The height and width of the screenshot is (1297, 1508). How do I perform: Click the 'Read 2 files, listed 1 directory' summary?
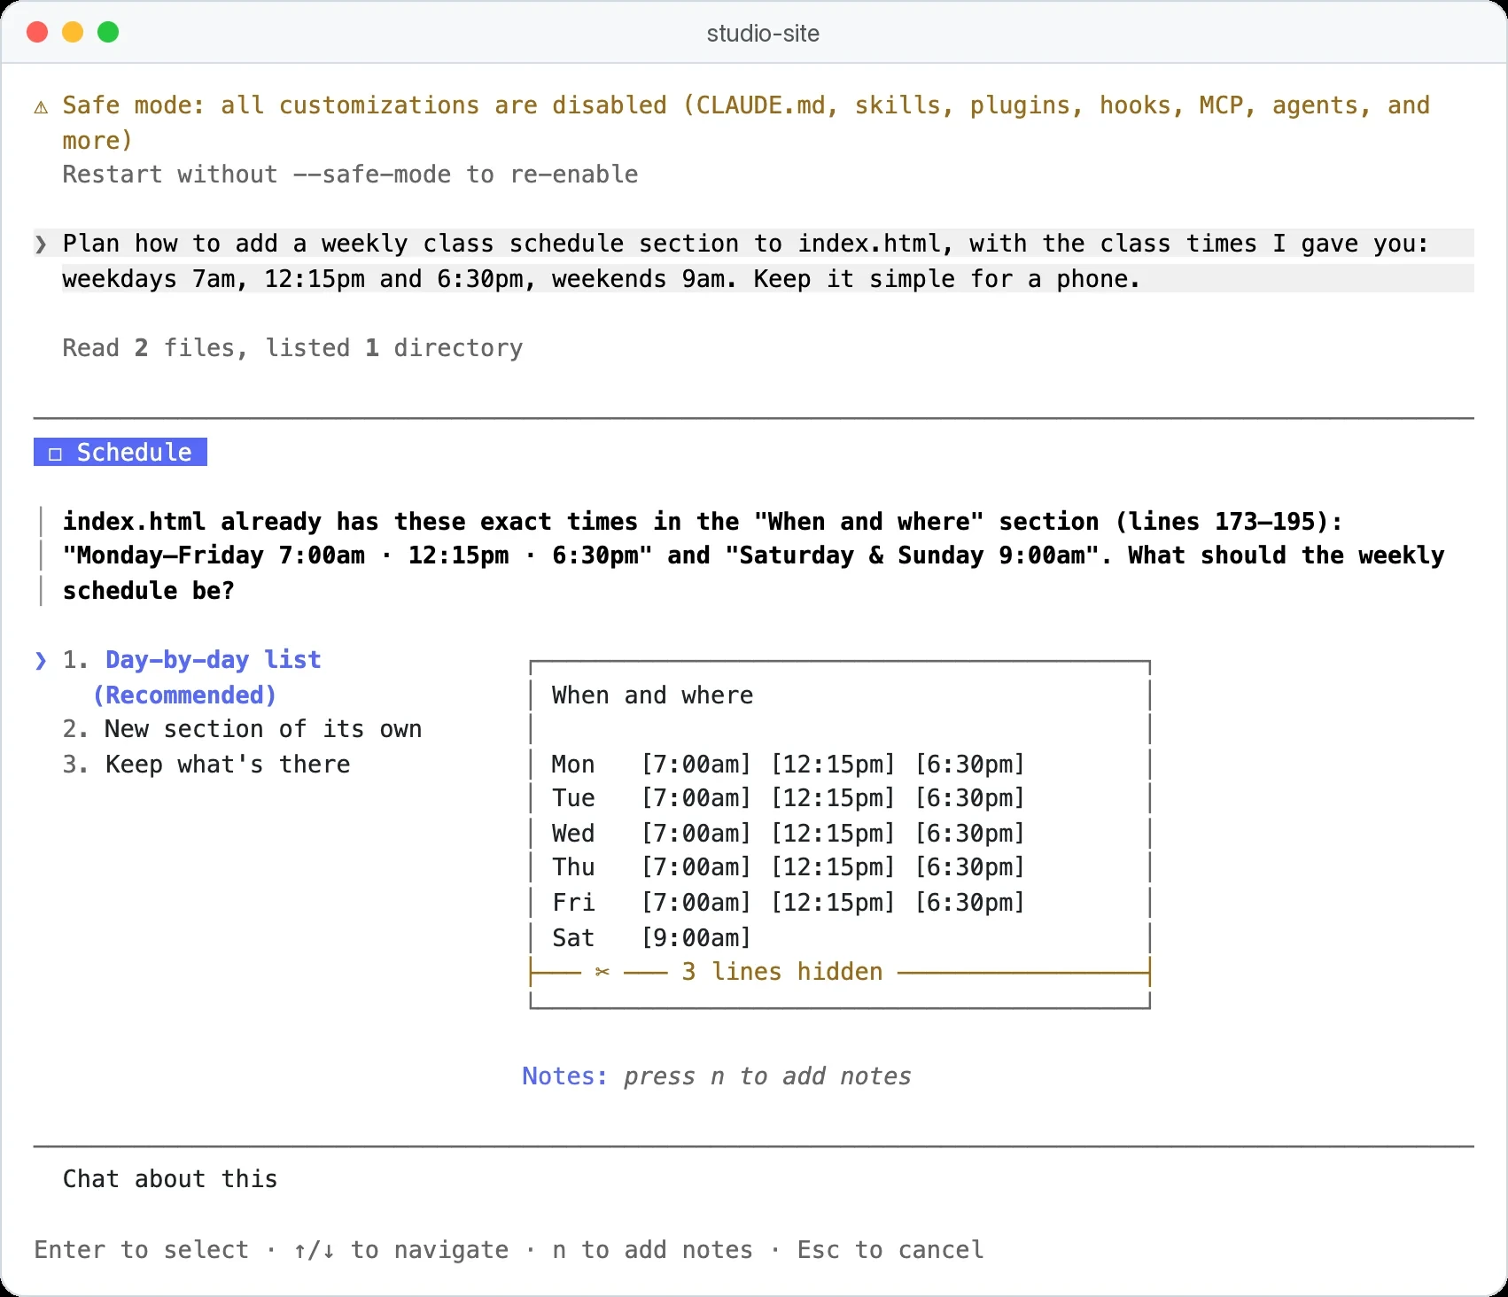[292, 348]
